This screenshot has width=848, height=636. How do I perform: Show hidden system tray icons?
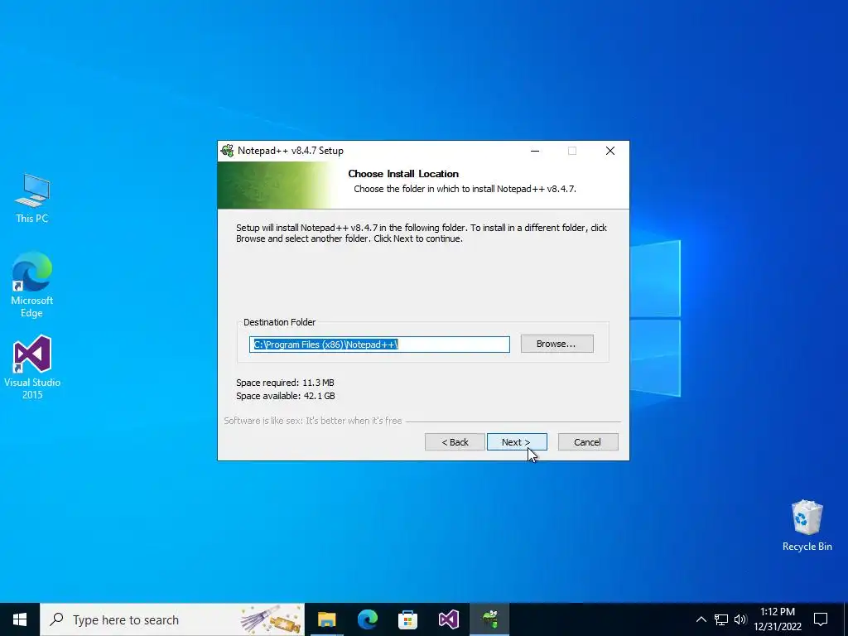coord(701,619)
